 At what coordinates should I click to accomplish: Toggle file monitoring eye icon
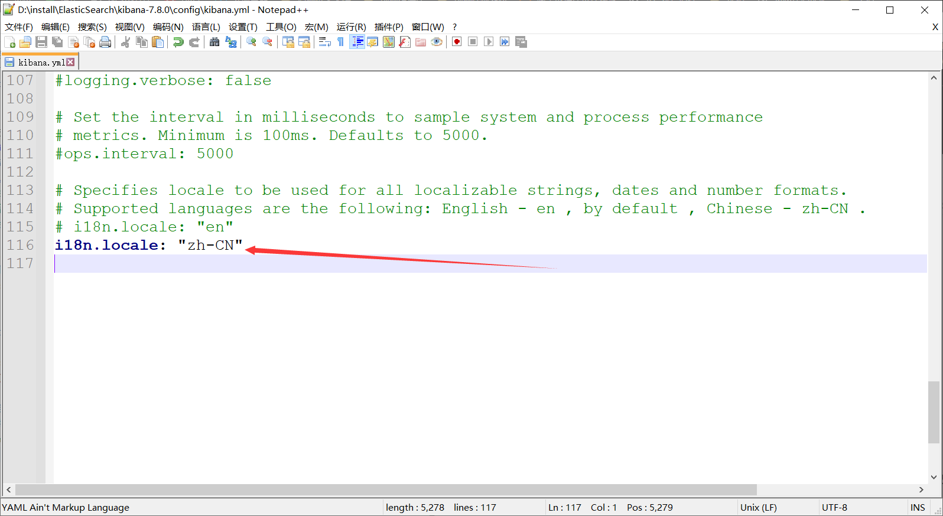point(436,42)
